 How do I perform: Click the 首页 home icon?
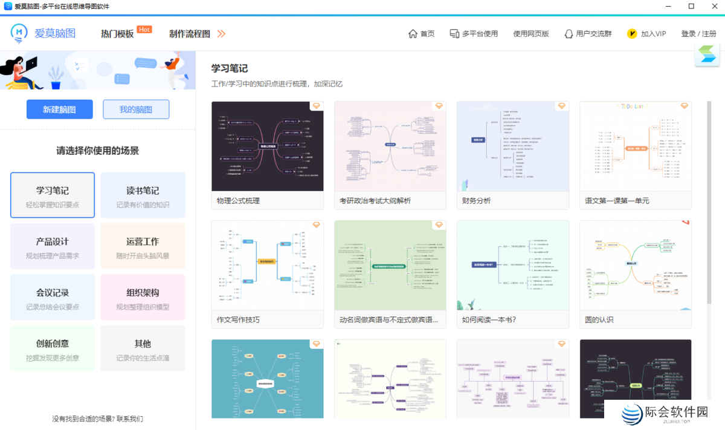point(412,34)
